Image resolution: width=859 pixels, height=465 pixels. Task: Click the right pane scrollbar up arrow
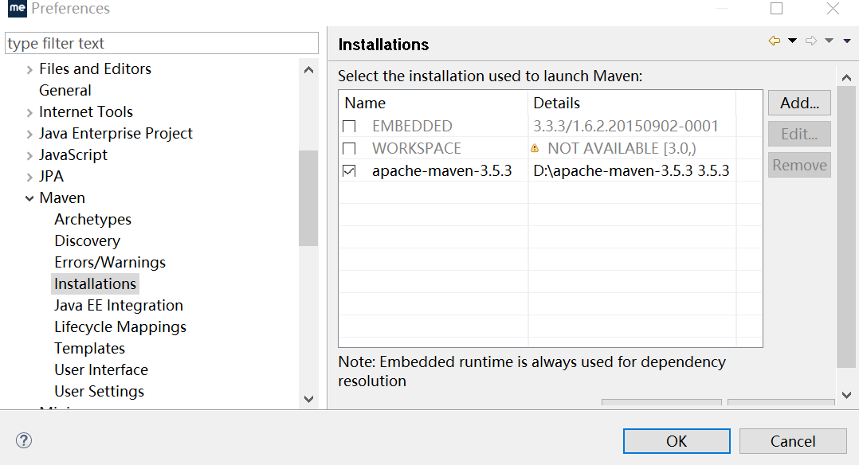pyautogui.click(x=846, y=78)
